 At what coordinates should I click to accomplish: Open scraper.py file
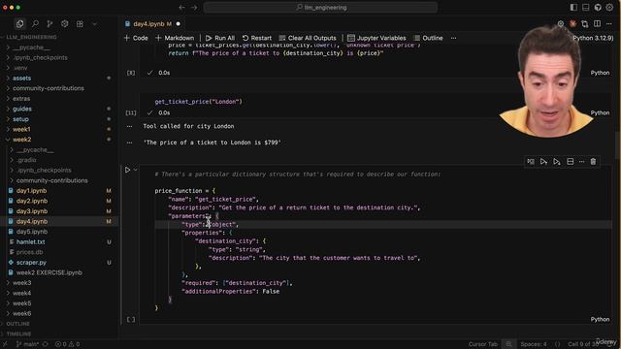click(x=31, y=263)
